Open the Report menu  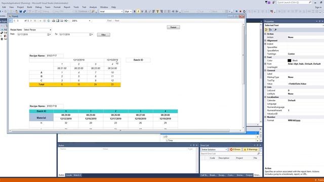point(67,7)
